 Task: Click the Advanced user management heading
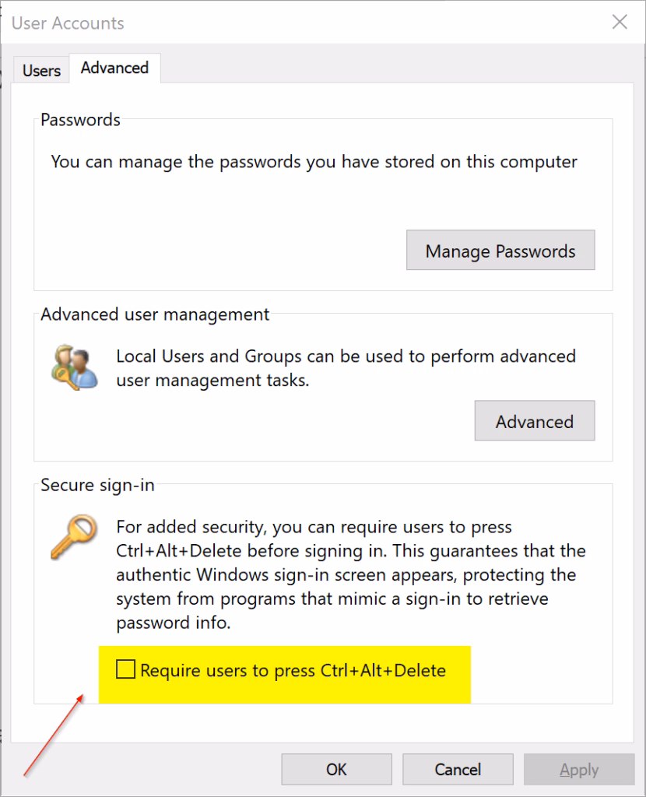(155, 314)
